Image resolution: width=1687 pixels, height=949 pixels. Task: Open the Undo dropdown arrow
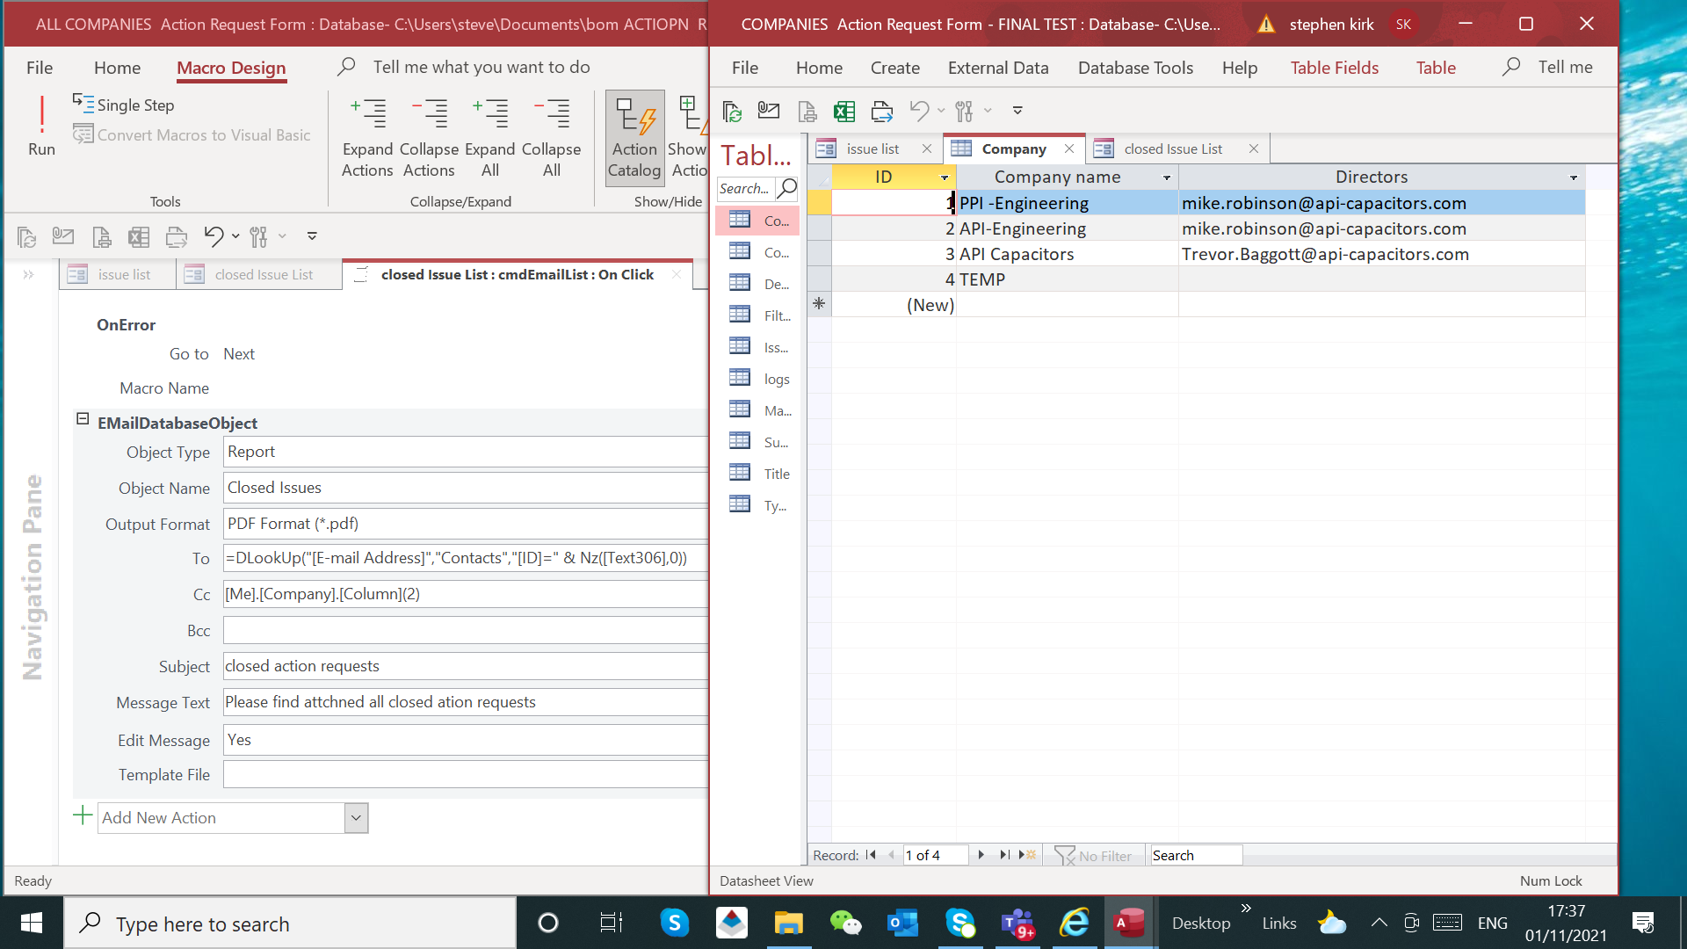point(941,112)
